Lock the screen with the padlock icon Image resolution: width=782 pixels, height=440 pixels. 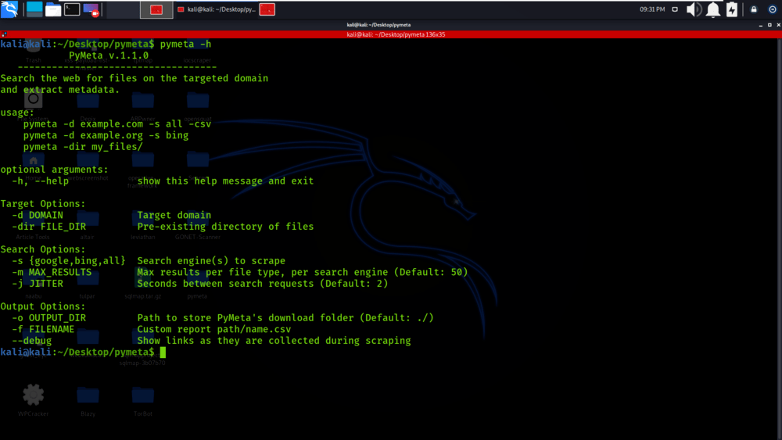tap(754, 9)
